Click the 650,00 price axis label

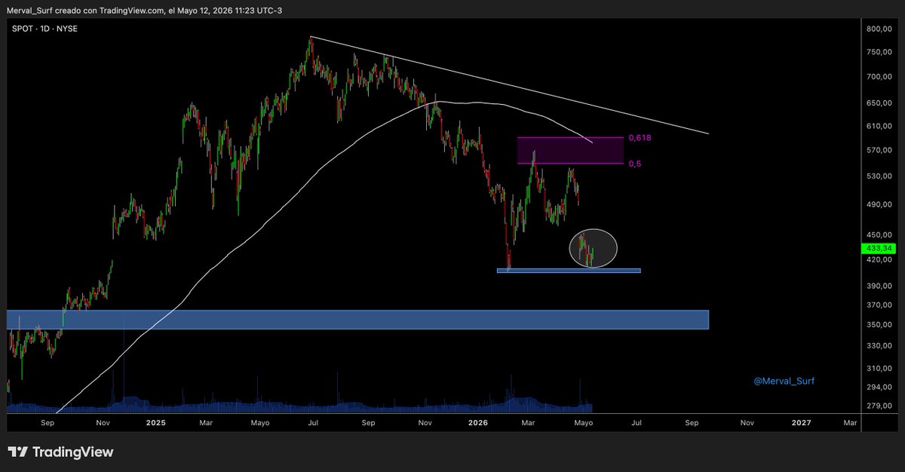click(x=879, y=103)
